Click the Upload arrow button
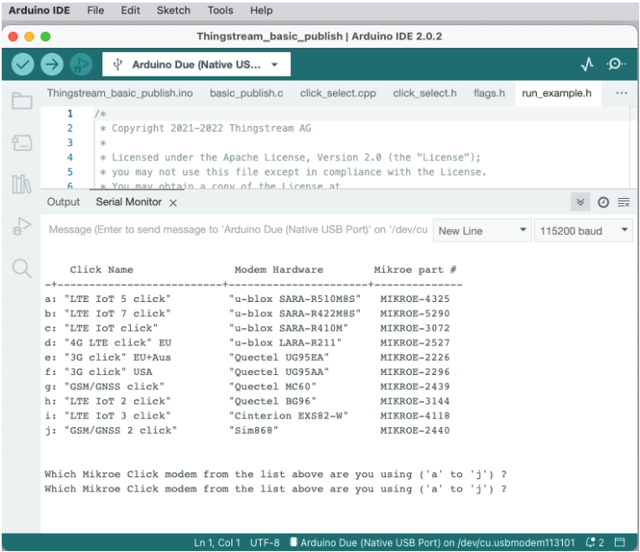The height and width of the screenshot is (552, 640). 52,64
